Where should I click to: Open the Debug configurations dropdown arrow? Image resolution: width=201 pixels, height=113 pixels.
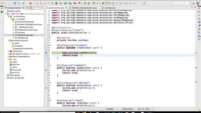pos(63,3)
